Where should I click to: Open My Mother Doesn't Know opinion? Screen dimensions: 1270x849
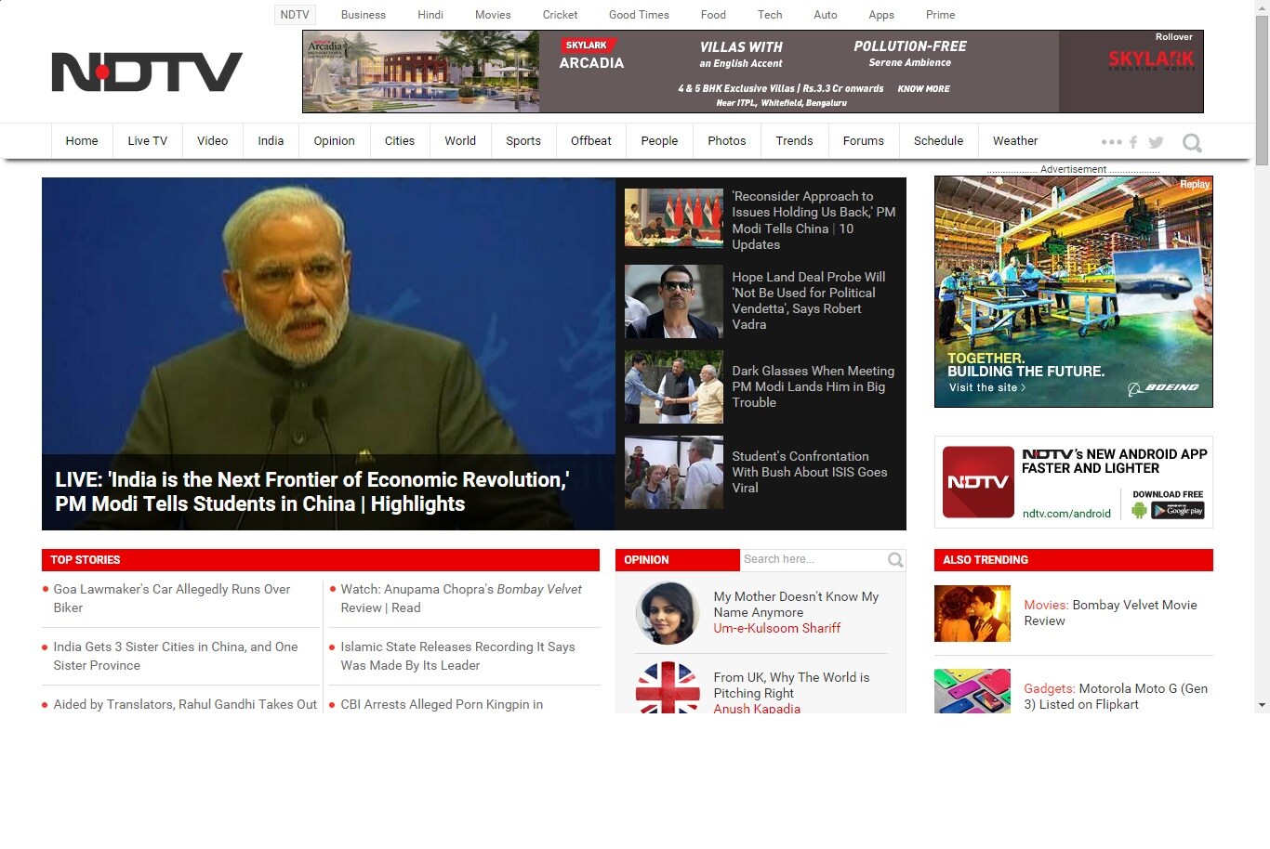tap(796, 605)
